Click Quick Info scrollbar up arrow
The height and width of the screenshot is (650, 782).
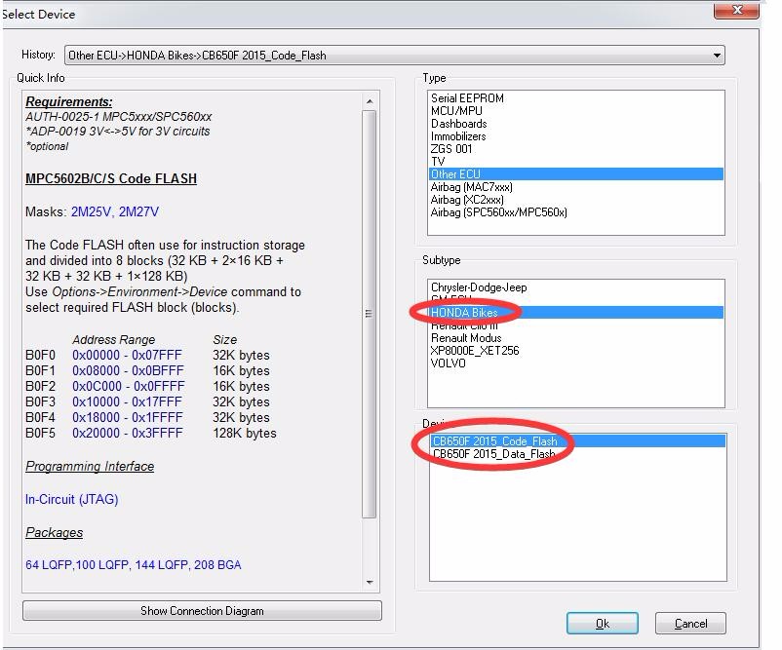click(x=369, y=101)
